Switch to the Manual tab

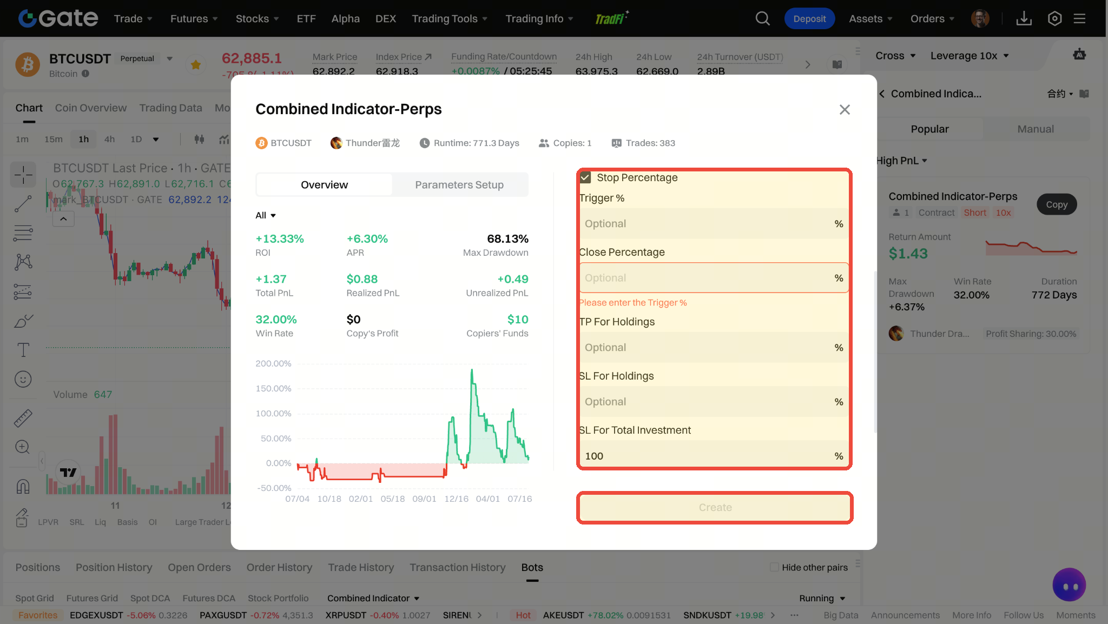1036,129
